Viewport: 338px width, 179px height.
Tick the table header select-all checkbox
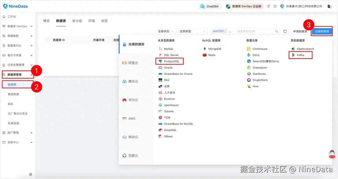[x=48, y=40]
